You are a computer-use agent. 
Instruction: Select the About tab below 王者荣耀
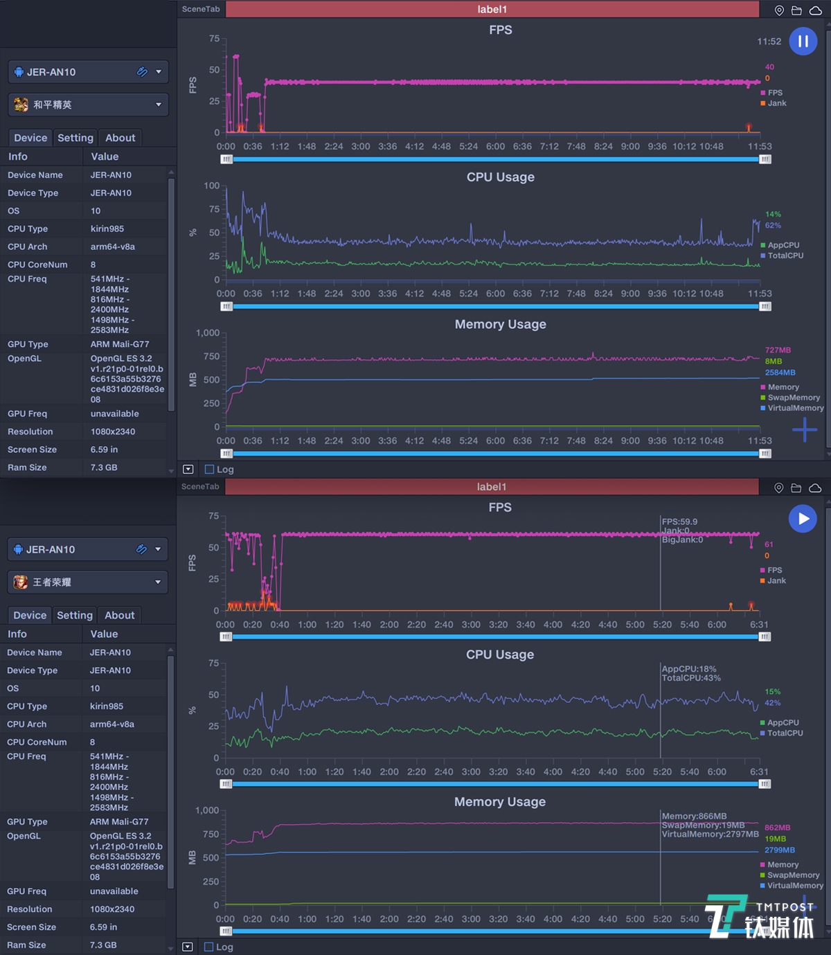pos(119,615)
